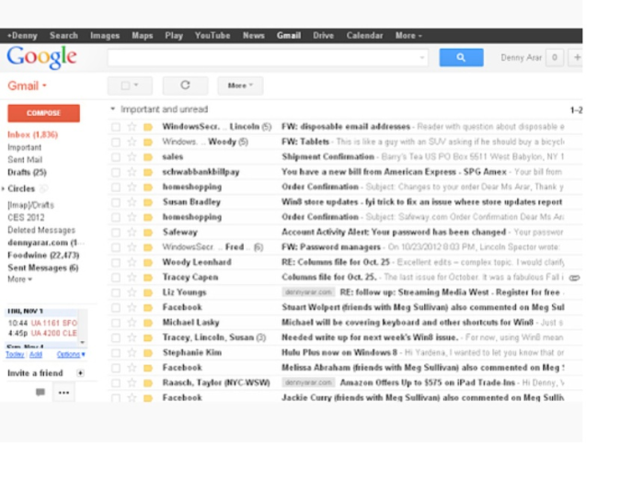Collapse the Important and unread section
Image resolution: width=644 pixels, height=481 pixels.
[x=112, y=109]
